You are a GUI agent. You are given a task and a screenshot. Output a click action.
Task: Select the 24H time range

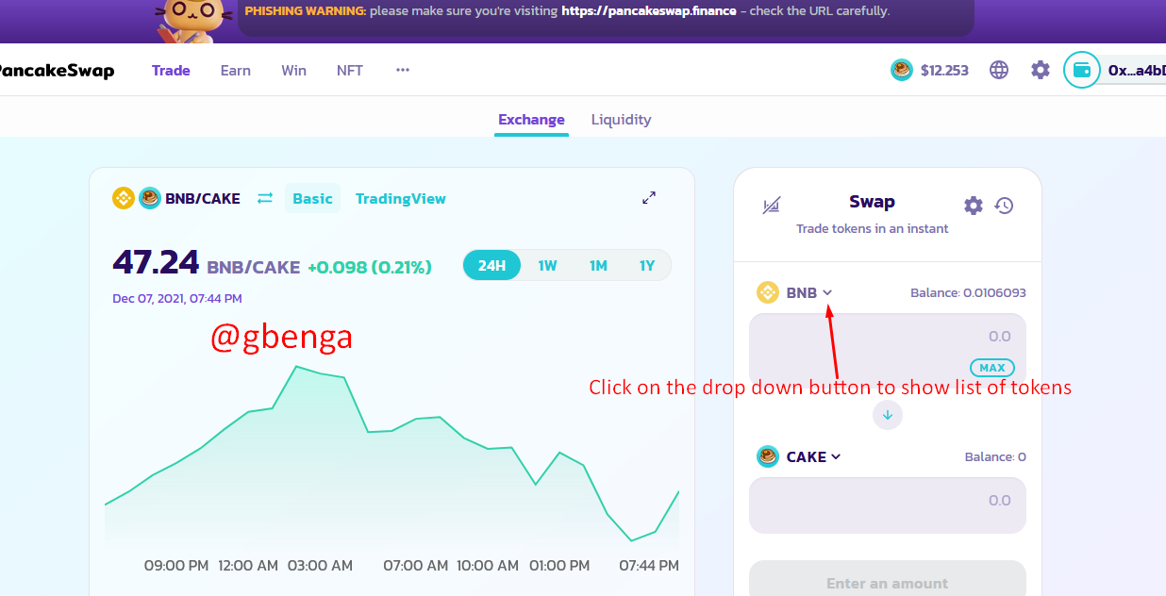[491, 266]
